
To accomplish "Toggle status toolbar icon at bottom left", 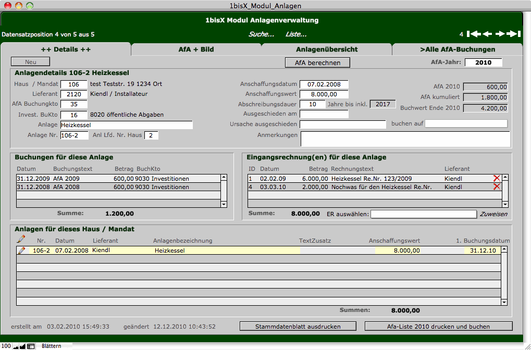I will point(31,346).
